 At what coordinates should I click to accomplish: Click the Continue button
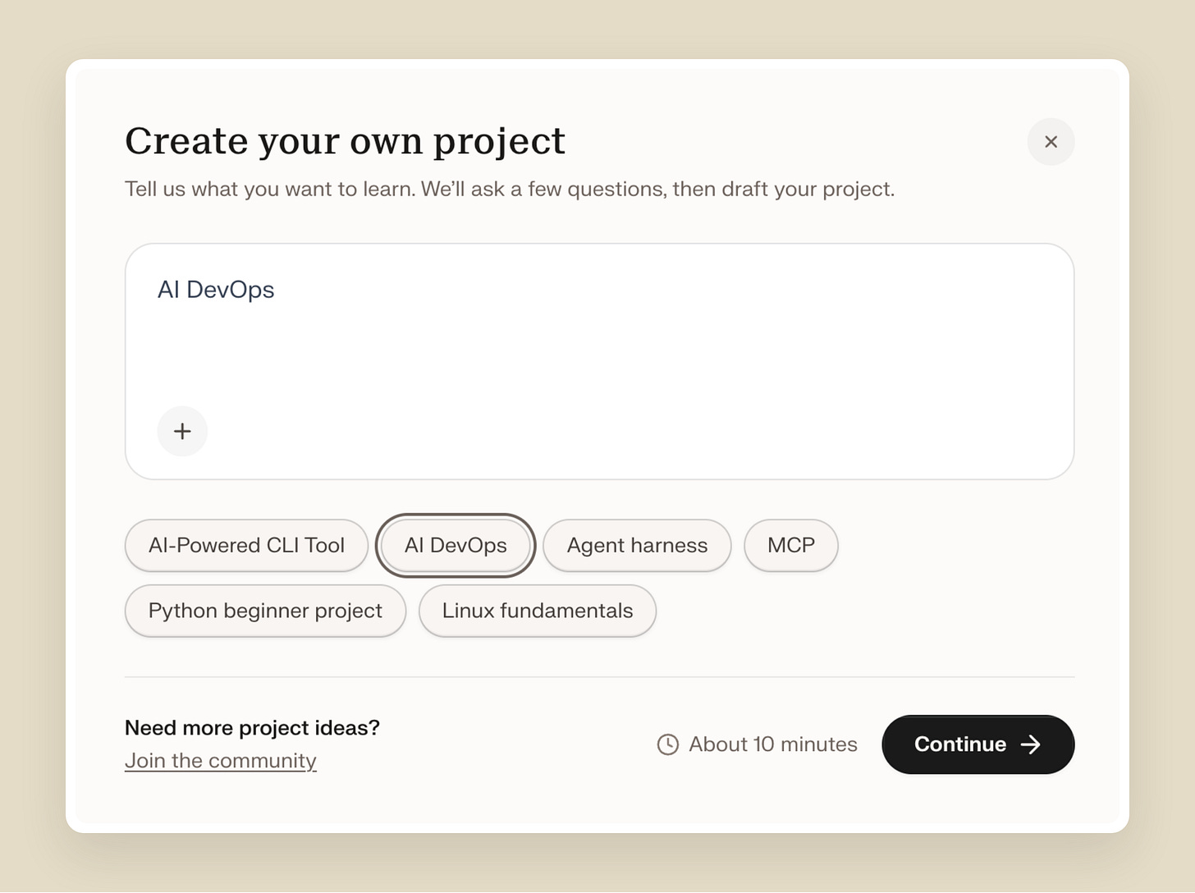coord(978,744)
